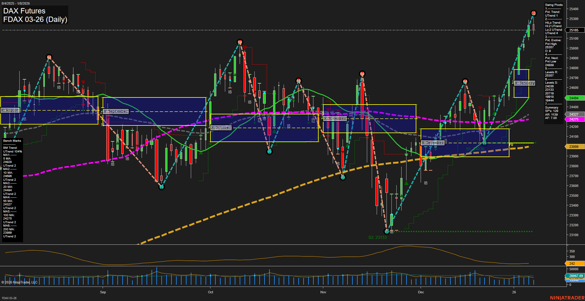The width and height of the screenshot is (585, 301).
Task: Click the green 24494 price tag
Action: (x=574, y=98)
